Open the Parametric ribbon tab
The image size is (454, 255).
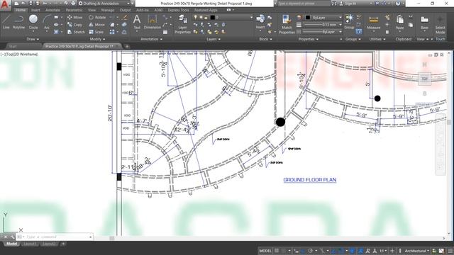click(74, 10)
